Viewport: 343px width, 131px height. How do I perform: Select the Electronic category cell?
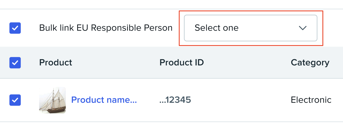[311, 100]
